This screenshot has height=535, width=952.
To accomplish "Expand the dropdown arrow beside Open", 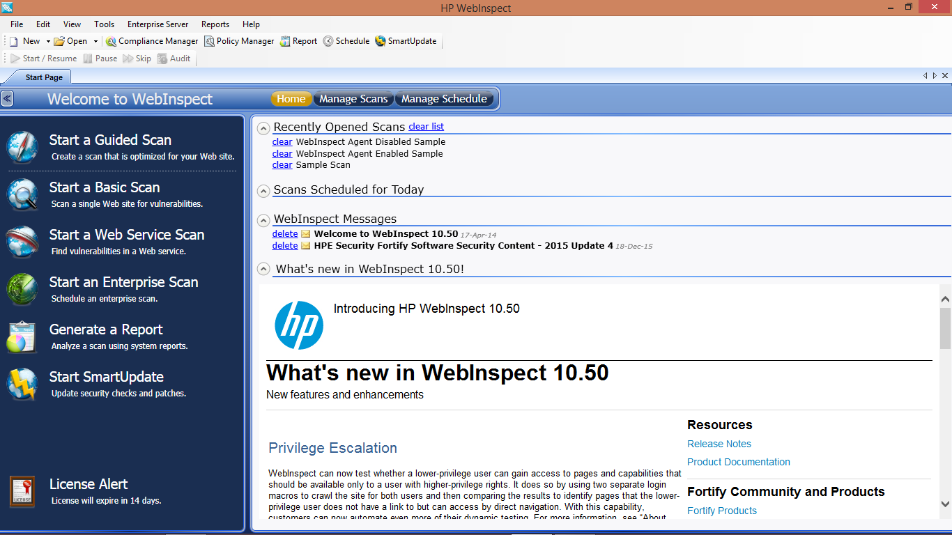I will [95, 41].
